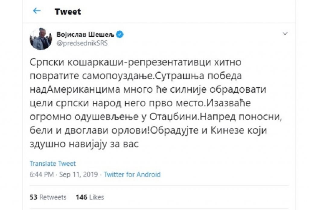View the 53 Retweets list
This screenshot has height=210, width=309.
[x=48, y=197]
